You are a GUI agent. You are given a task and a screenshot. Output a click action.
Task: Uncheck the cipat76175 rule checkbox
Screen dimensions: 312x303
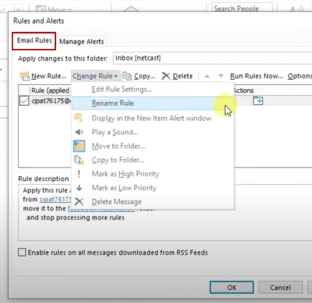(24, 101)
